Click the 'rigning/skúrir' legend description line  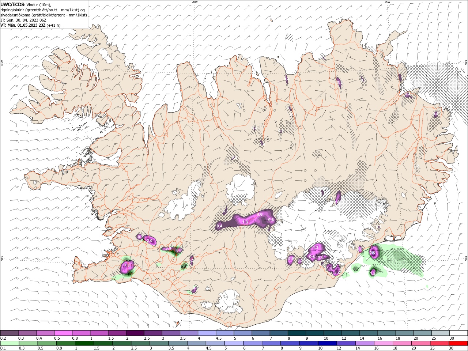pyautogui.click(x=43, y=10)
